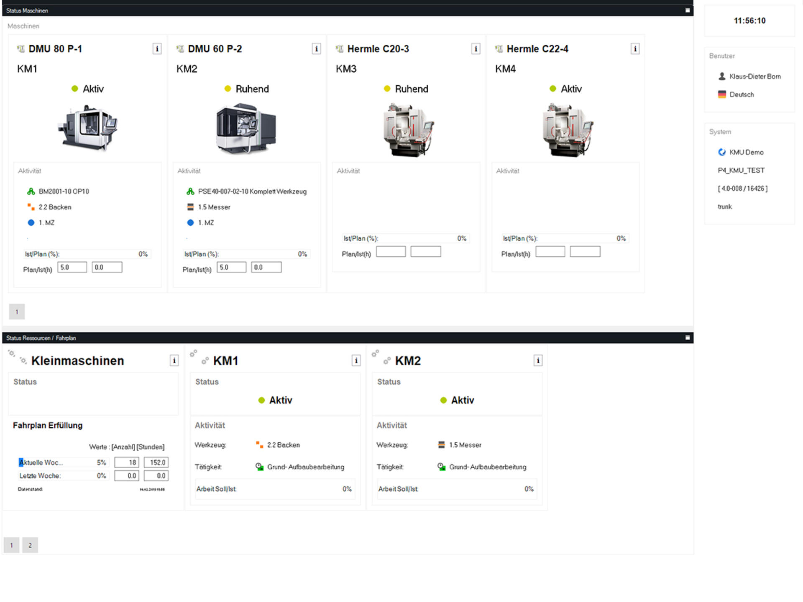The image size is (803, 602).
Task: Click BM2001-10 OP10 activity link
Action: (x=64, y=191)
